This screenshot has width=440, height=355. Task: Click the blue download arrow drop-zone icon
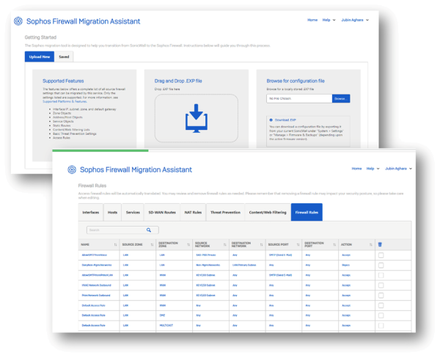click(196, 118)
